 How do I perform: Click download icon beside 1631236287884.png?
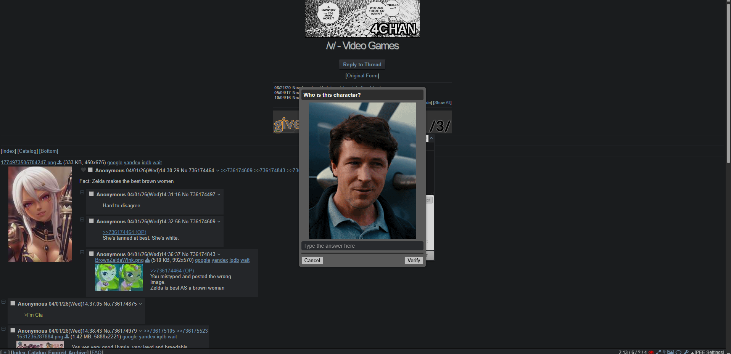(x=67, y=337)
